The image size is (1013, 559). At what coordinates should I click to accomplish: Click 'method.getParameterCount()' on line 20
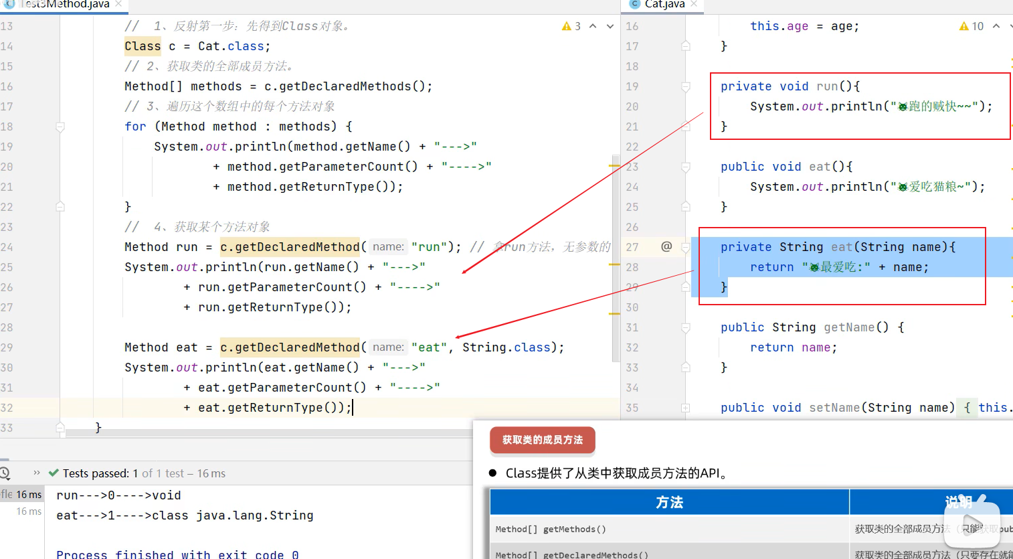tap(323, 167)
